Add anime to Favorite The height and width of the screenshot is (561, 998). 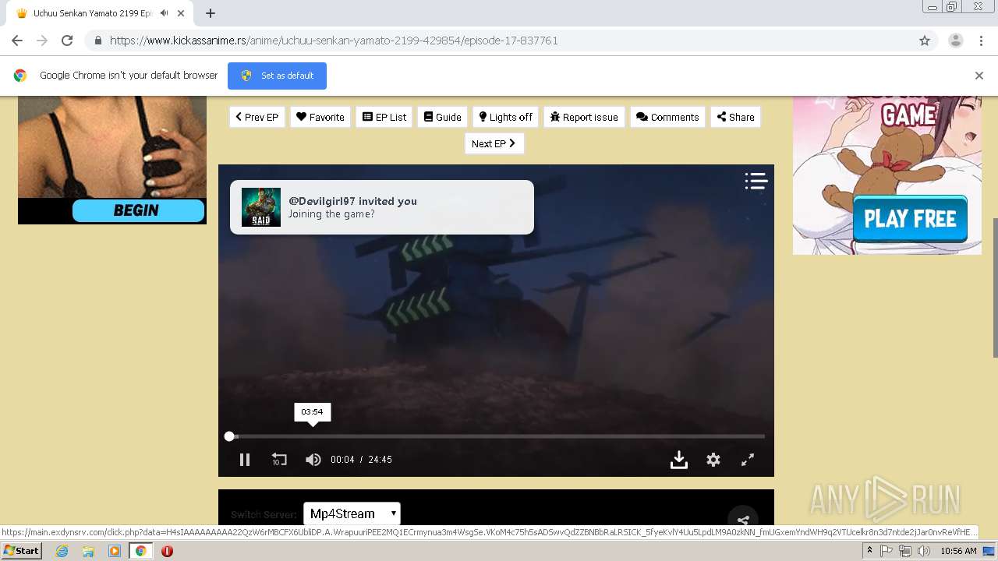click(320, 117)
